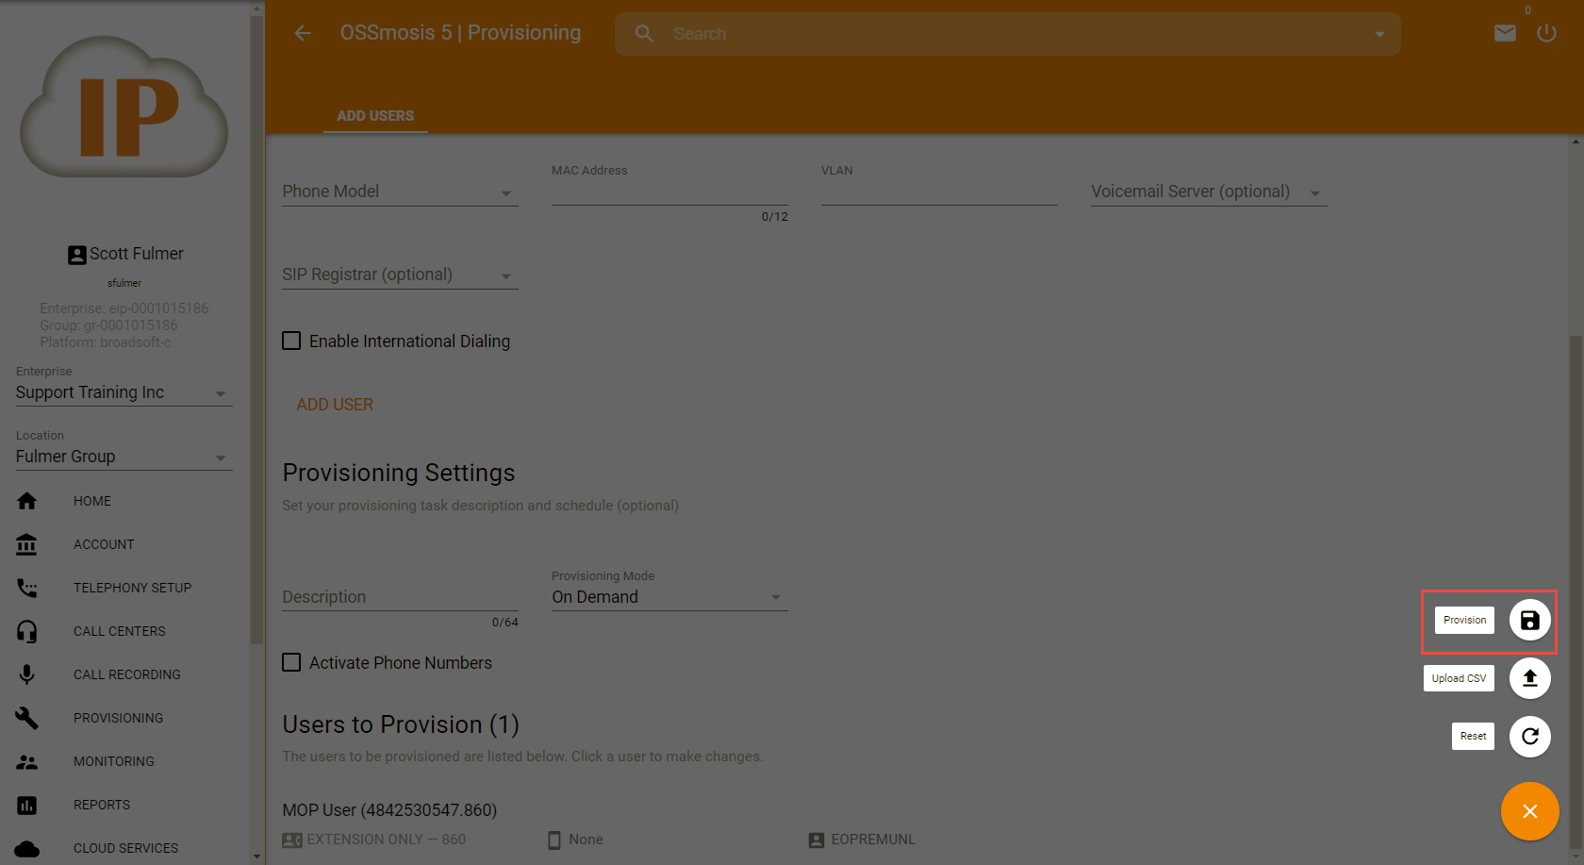Select the ADD USERS tab
Image resolution: width=1584 pixels, height=865 pixels.
(x=375, y=116)
